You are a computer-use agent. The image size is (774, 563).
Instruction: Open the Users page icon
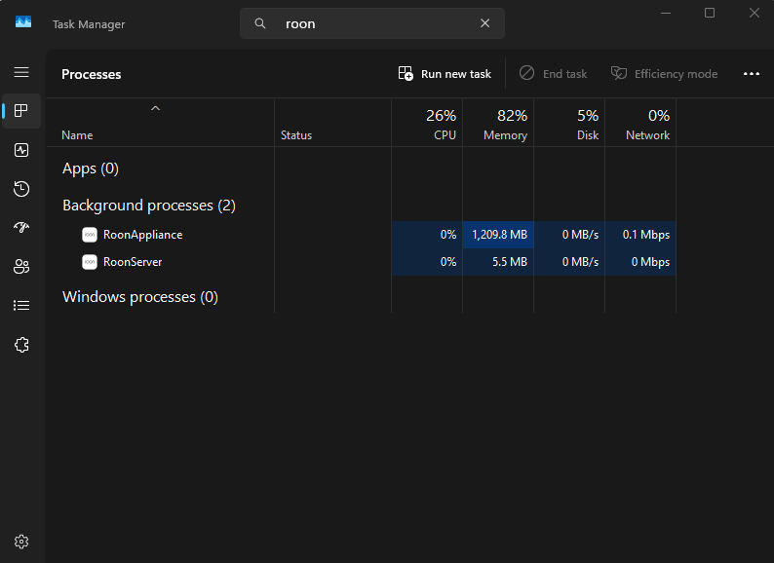[21, 267]
